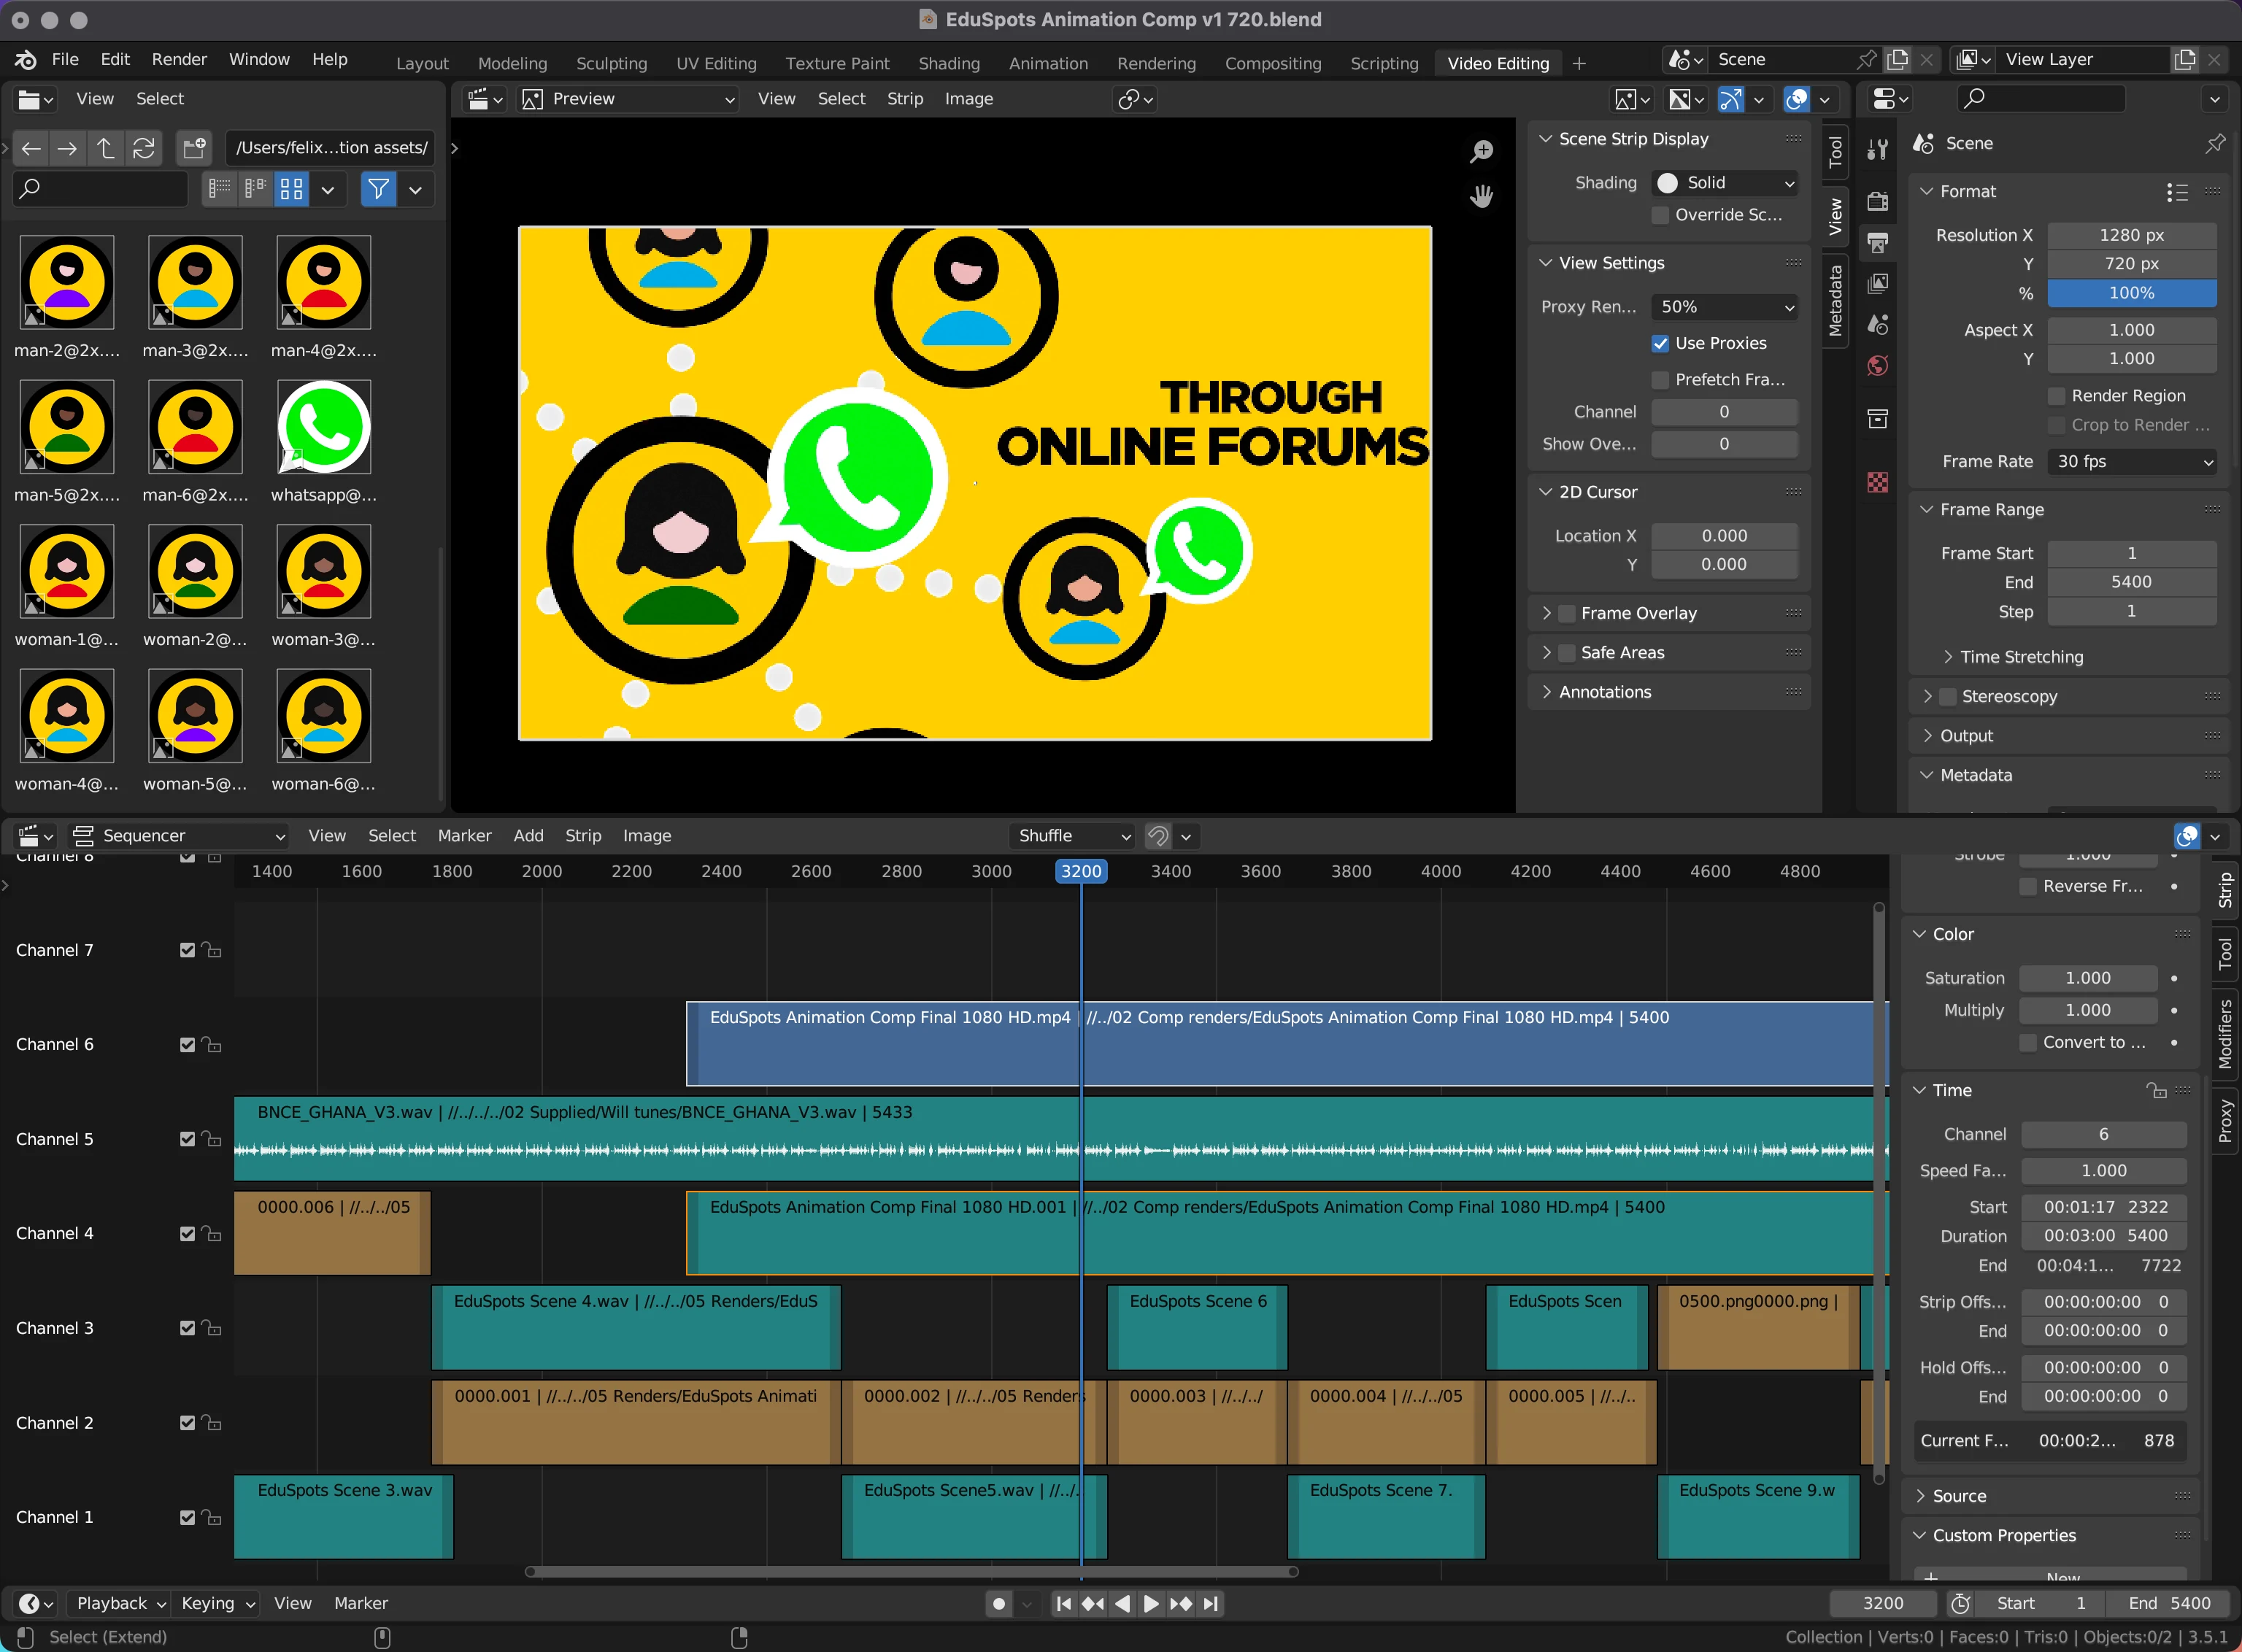
Task: Click the use preview range clock icon
Action: (x=1960, y=1604)
